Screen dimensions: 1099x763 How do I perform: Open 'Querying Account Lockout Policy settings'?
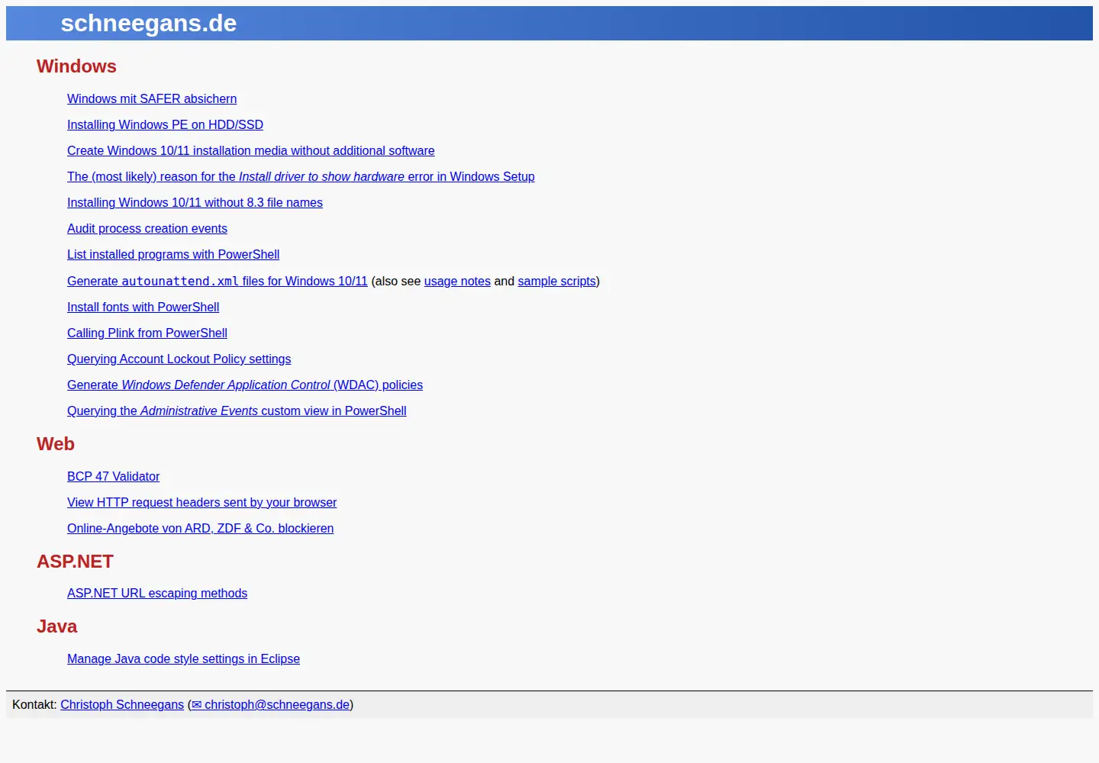click(x=179, y=359)
